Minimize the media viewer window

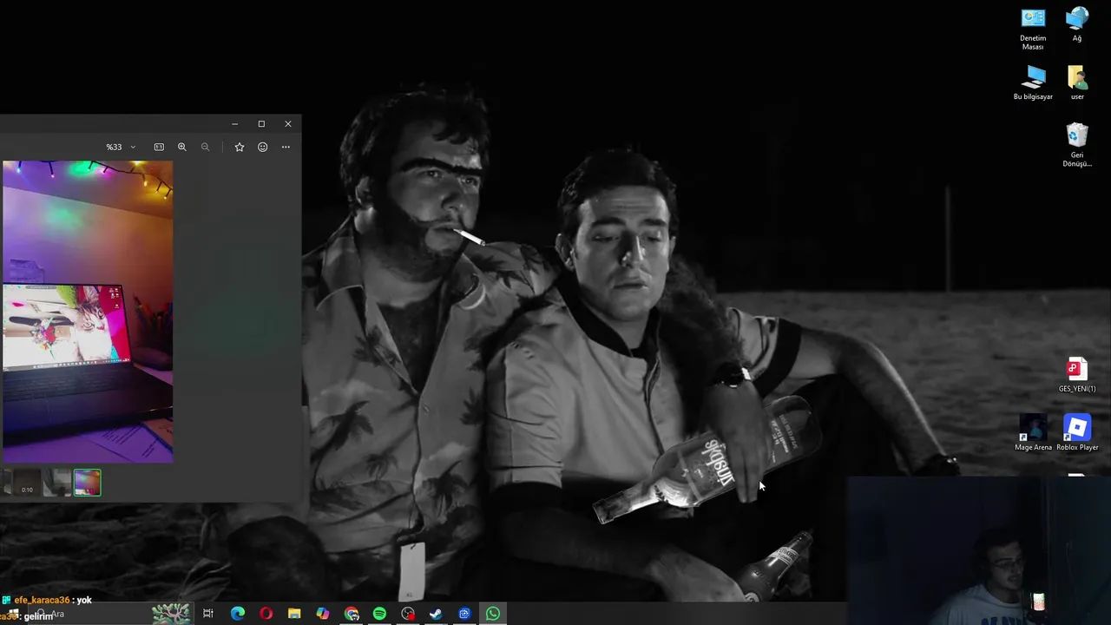point(234,124)
